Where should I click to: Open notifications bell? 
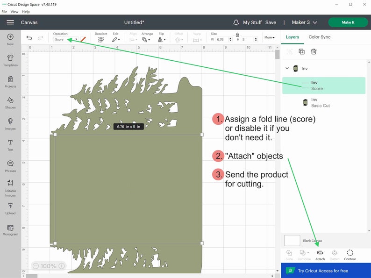(236, 22)
